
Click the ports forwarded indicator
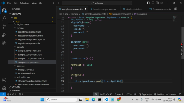point(21,94)
